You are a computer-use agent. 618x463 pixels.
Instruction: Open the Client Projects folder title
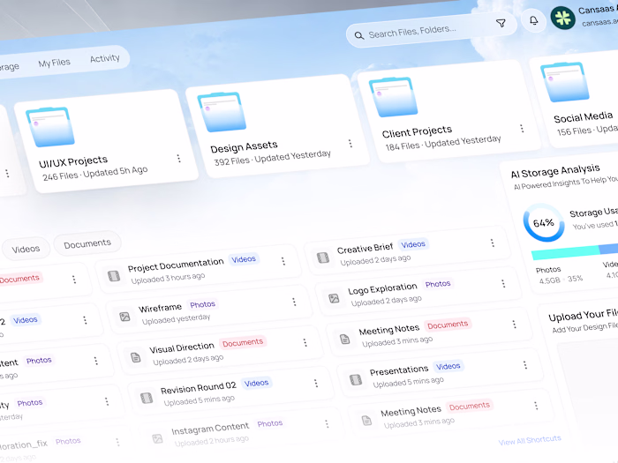(417, 132)
